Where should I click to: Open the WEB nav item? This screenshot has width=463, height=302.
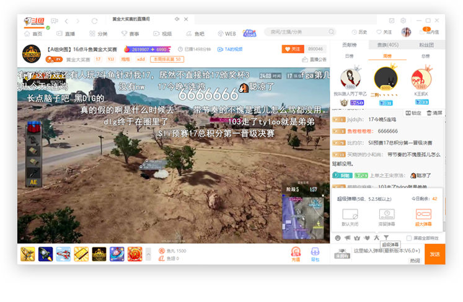pos(227,33)
